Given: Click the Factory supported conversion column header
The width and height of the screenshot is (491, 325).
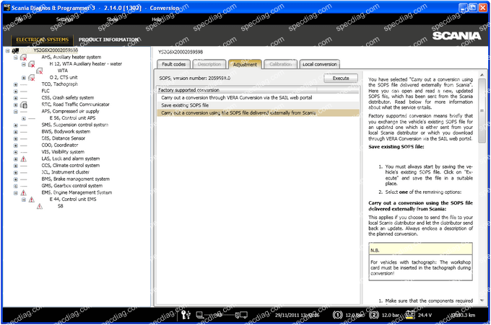Looking at the screenshot, I should (x=237, y=90).
